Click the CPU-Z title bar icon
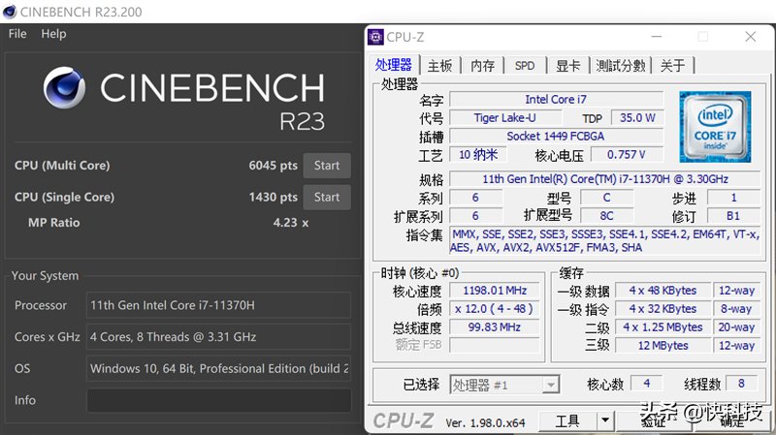 375,37
